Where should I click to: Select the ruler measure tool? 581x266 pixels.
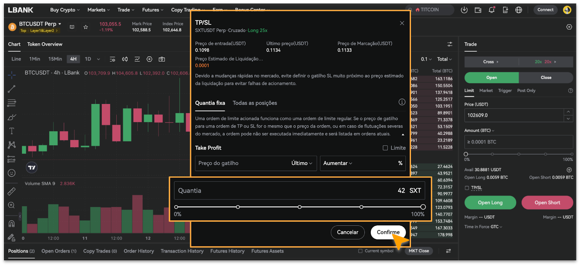pyautogui.click(x=12, y=191)
